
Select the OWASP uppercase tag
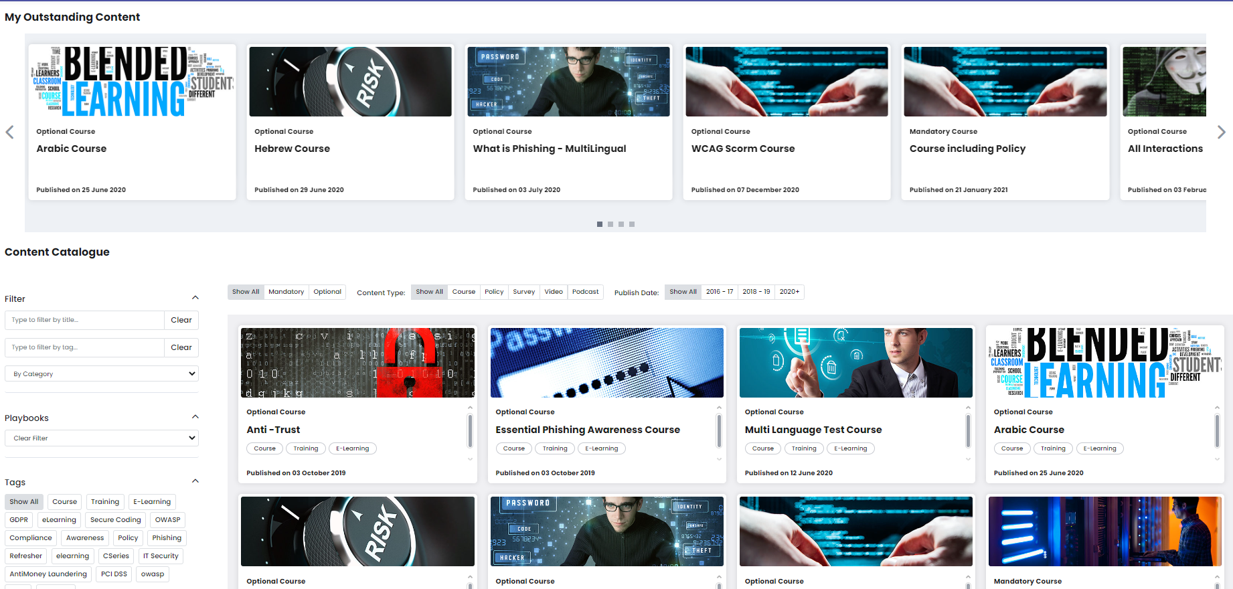pyautogui.click(x=168, y=519)
